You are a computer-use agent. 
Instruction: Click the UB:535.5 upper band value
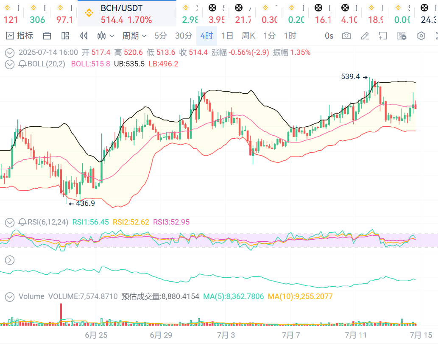(129, 64)
